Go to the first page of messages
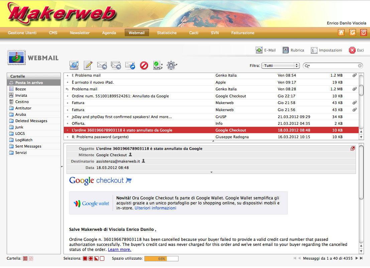This screenshot has width=370, height=268. click(295, 258)
